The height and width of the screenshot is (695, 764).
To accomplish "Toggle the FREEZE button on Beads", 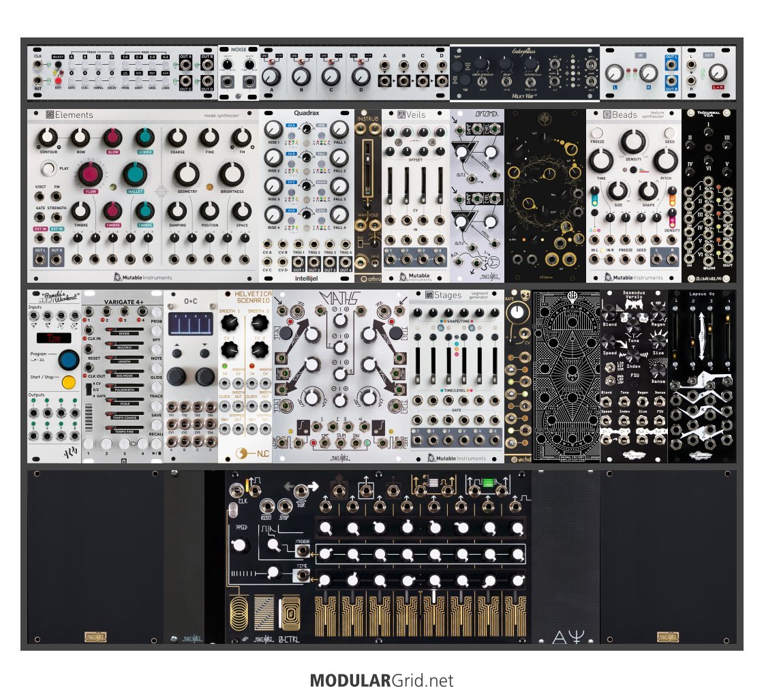I will [x=597, y=134].
